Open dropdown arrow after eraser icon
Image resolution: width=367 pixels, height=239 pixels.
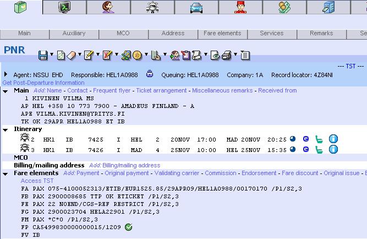coord(80,55)
